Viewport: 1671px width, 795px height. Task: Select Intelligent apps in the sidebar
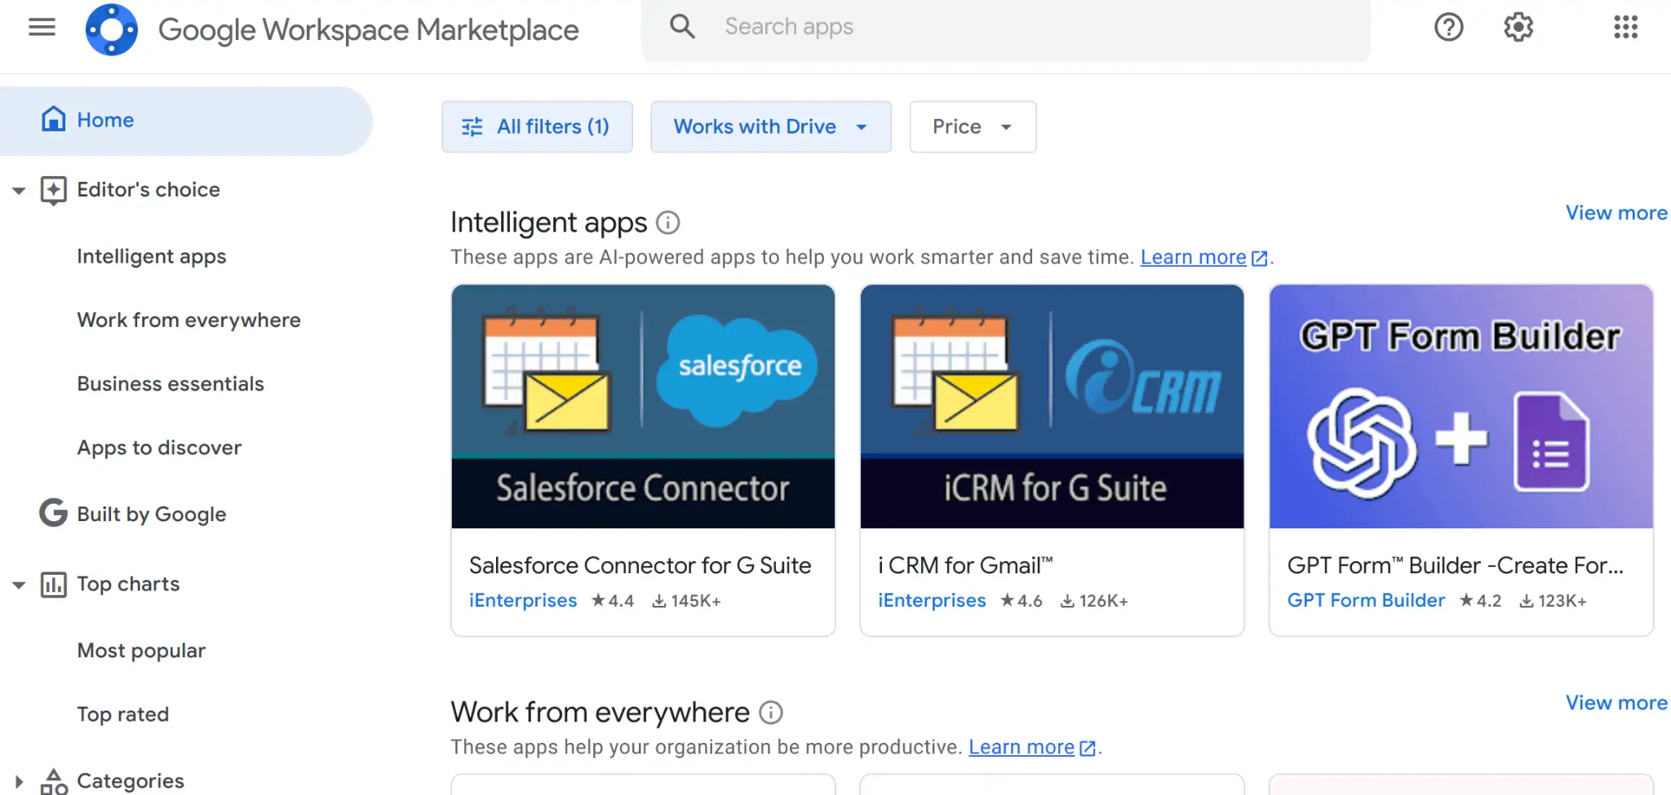point(151,257)
